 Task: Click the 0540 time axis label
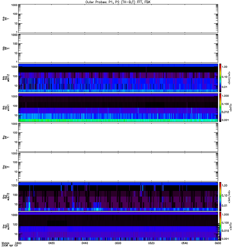(x=185, y=243)
